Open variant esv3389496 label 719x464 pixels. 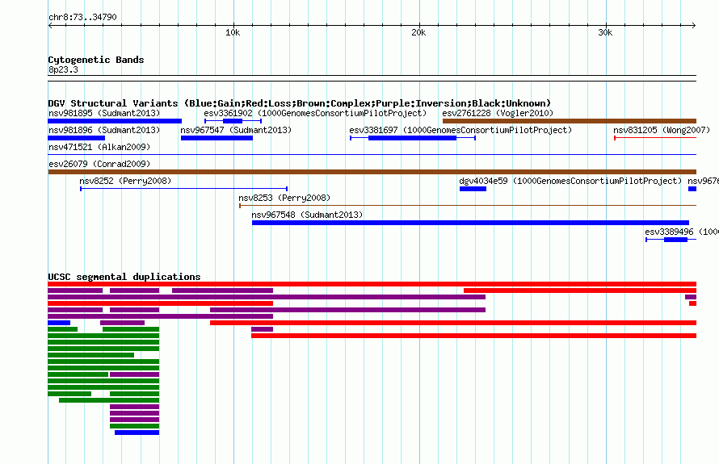click(x=681, y=232)
